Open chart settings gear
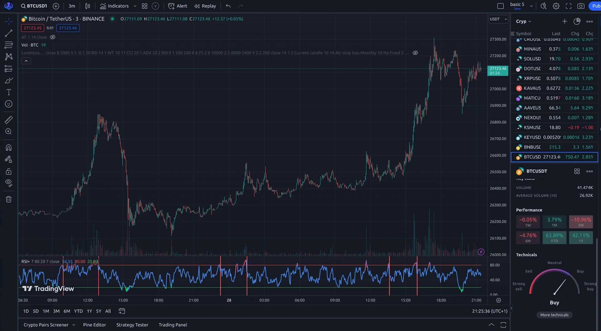The image size is (601, 331). (x=556, y=6)
